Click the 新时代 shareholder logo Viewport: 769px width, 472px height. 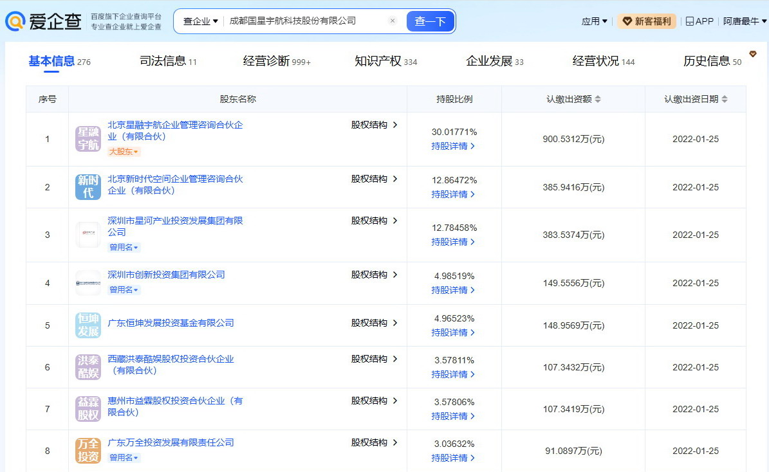(x=88, y=186)
